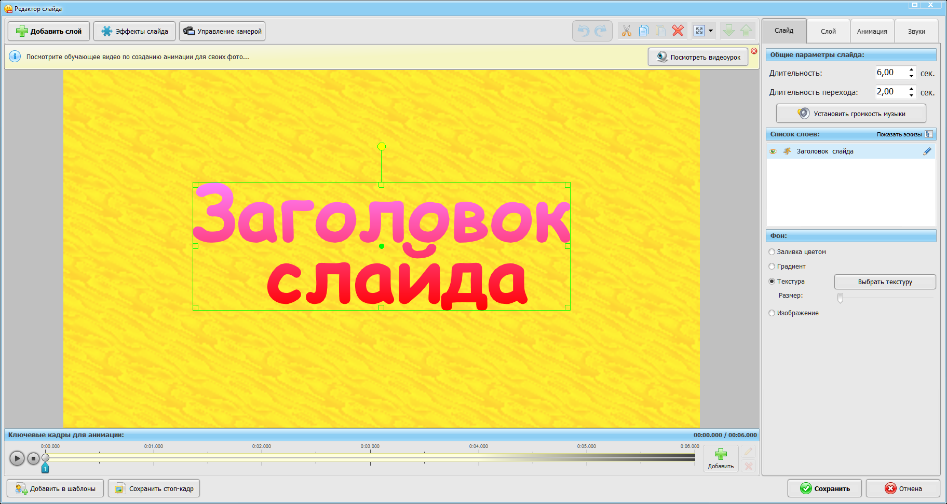This screenshot has width=947, height=504.
Task: Click the bottom-left resize handle of the title box
Action: pyautogui.click(x=195, y=307)
